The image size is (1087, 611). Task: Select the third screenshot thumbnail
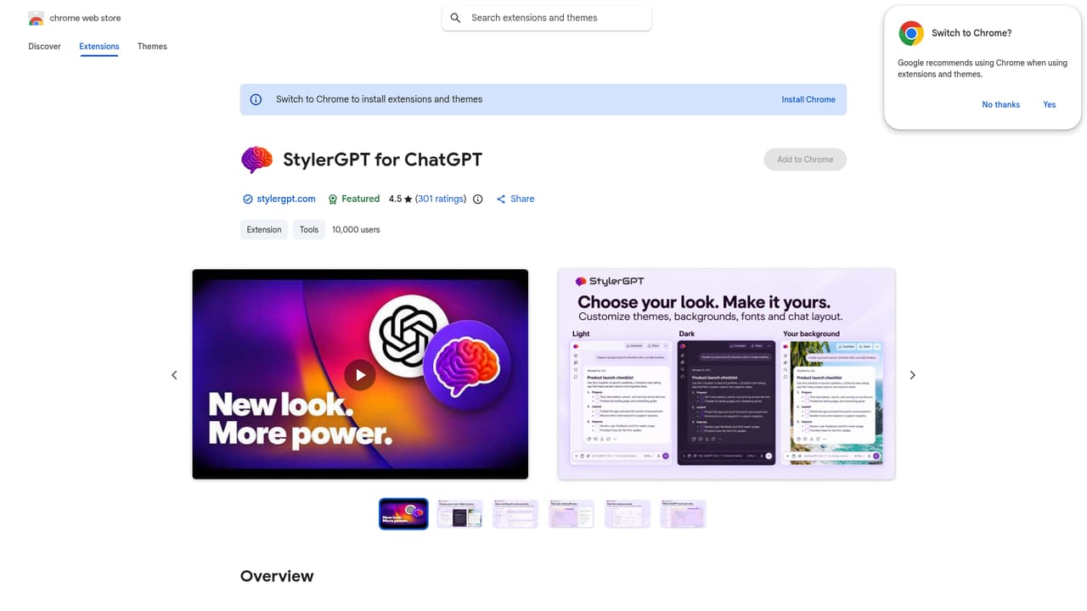click(x=515, y=514)
